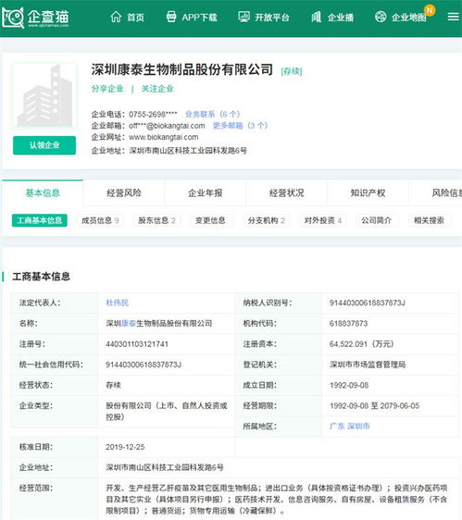Open 更多邮箱 (3个) link
The width and height of the screenshot is (462, 520).
240,126
